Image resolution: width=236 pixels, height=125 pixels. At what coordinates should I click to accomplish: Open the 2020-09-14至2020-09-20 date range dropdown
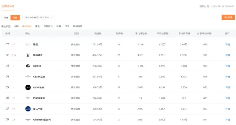[39, 17]
